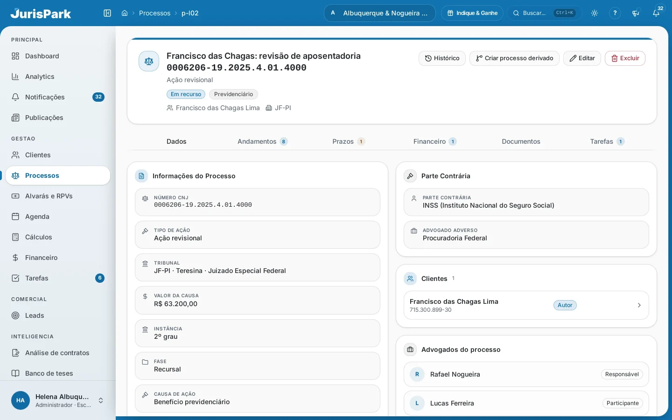The image size is (672, 420).
Task: Open Análise de contratos
Action: (58, 353)
